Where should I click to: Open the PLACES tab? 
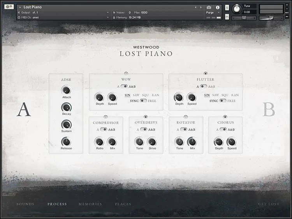(x=123, y=204)
